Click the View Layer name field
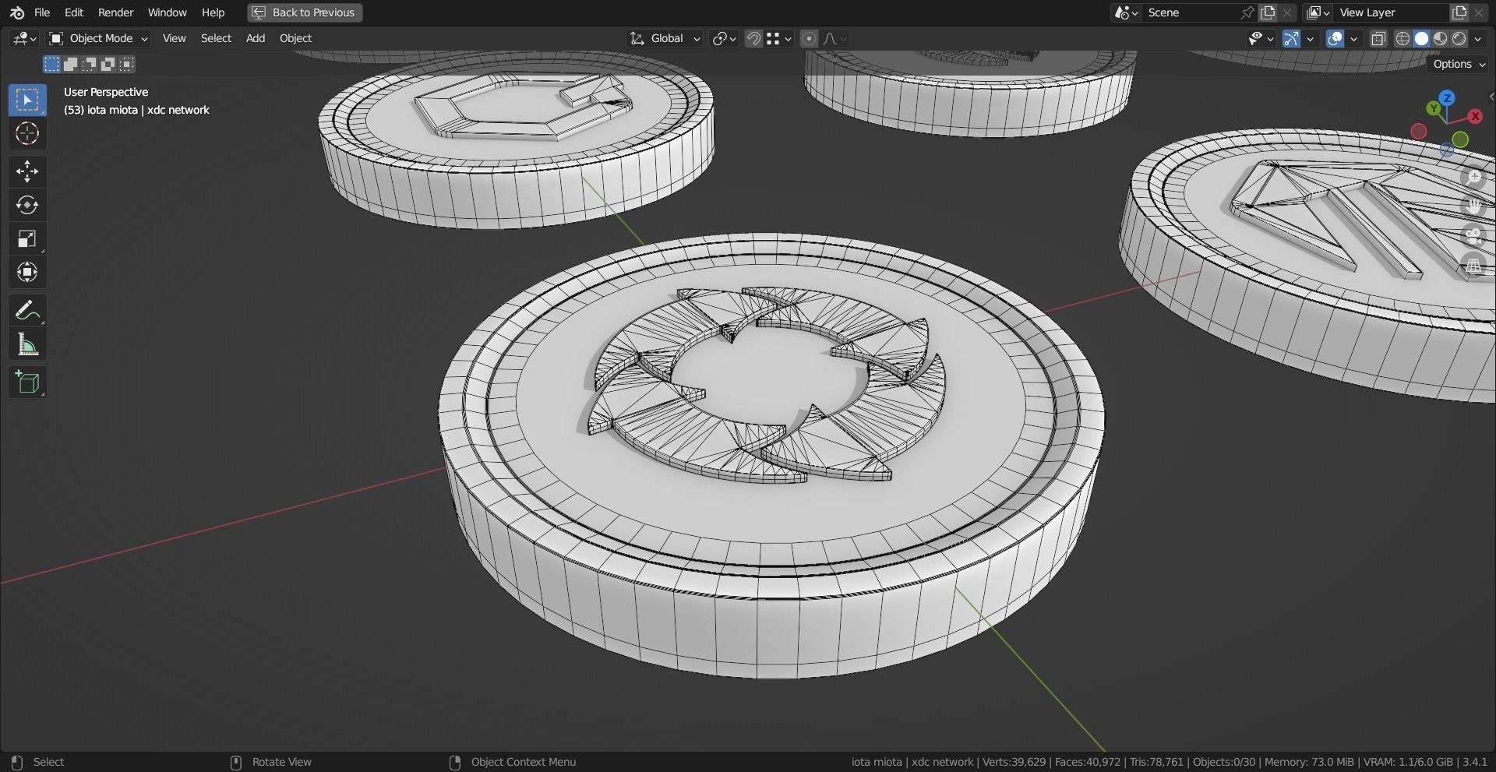Viewport: 1496px width, 772px height. [x=1391, y=12]
